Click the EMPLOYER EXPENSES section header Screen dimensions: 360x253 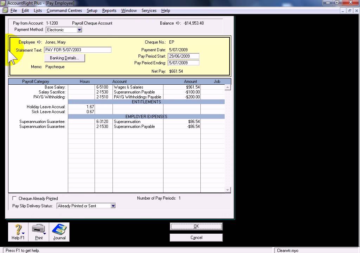pyautogui.click(x=146, y=116)
